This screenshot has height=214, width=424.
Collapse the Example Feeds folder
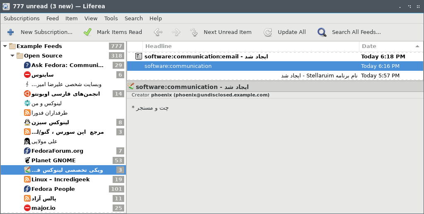tap(5, 46)
